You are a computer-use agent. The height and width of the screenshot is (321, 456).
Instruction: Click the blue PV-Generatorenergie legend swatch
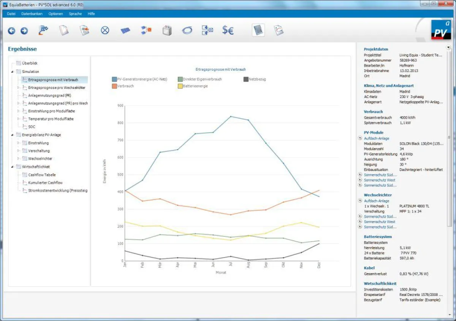pyautogui.click(x=114, y=79)
